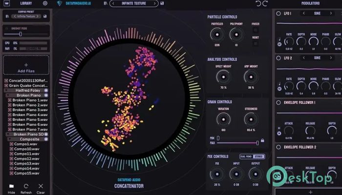Click the redo arrow icon
This screenshot has width=342, height=195.
[x=265, y=4]
